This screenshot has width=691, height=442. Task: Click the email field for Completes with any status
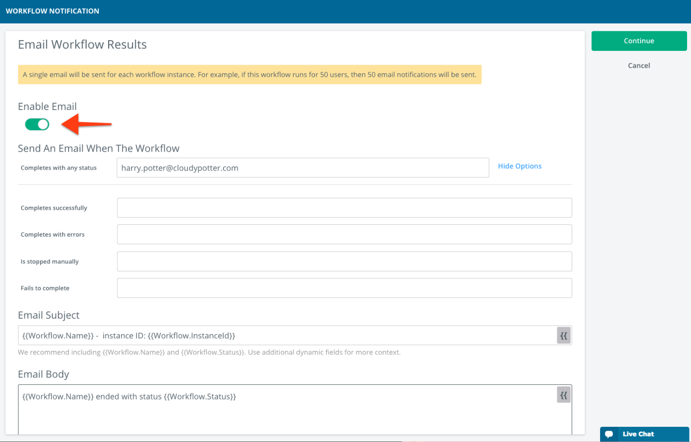[302, 167]
